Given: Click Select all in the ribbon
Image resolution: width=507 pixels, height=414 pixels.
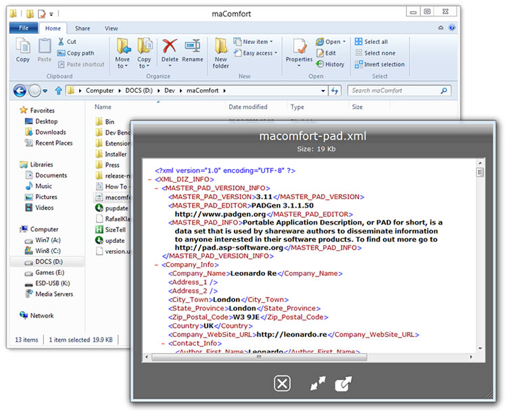Looking at the screenshot, I should tap(371, 42).
